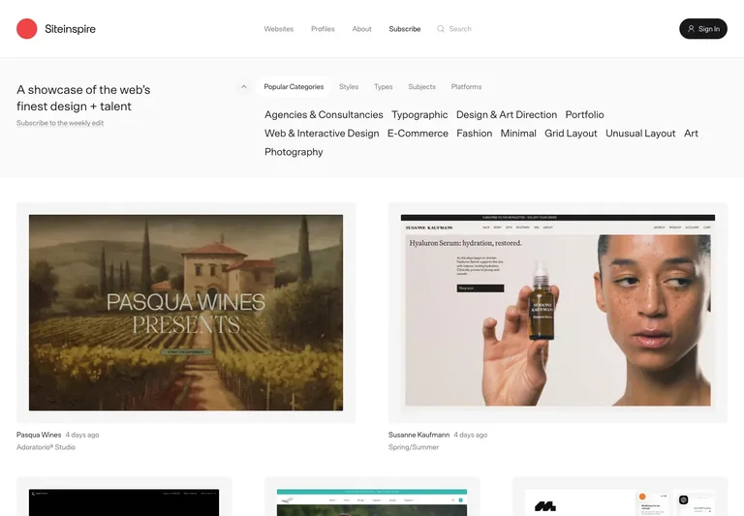
Task: Open the Web & Interactive Design category
Action: coord(322,134)
